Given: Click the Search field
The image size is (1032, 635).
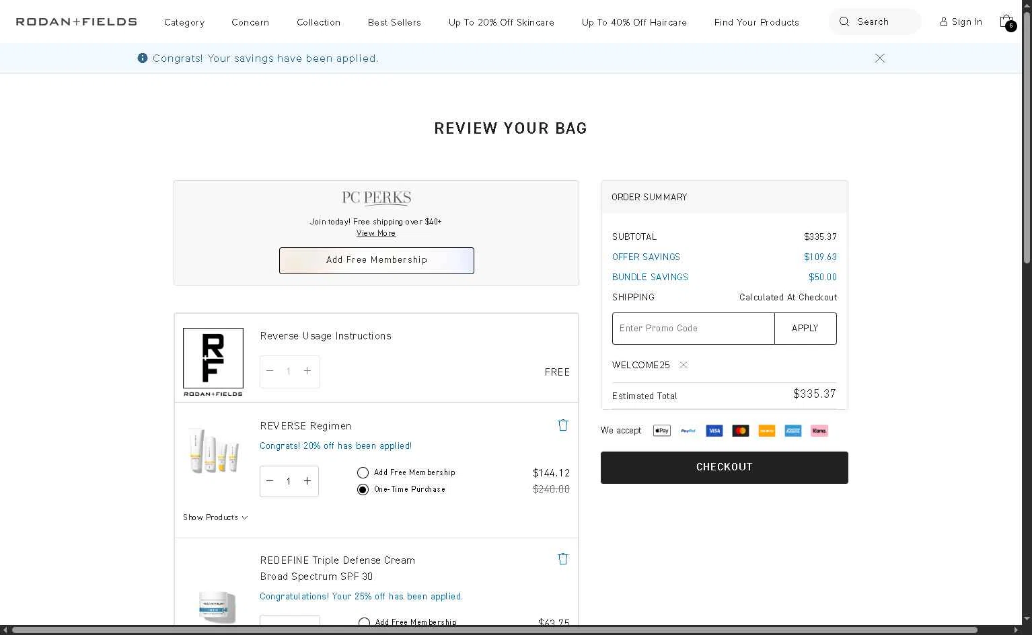Looking at the screenshot, I should [875, 22].
